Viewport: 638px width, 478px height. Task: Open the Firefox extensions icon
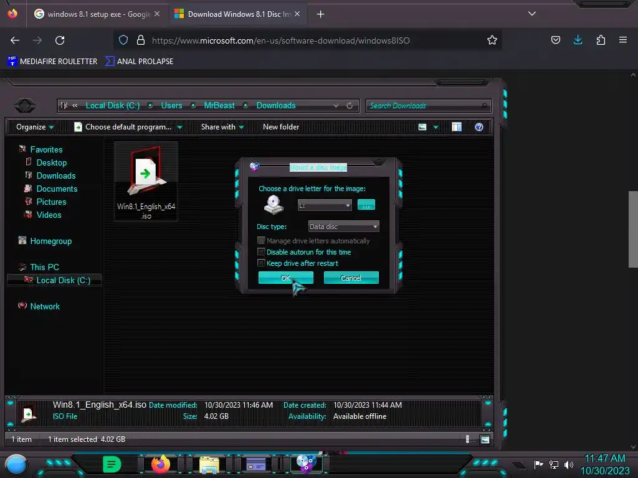(601, 40)
